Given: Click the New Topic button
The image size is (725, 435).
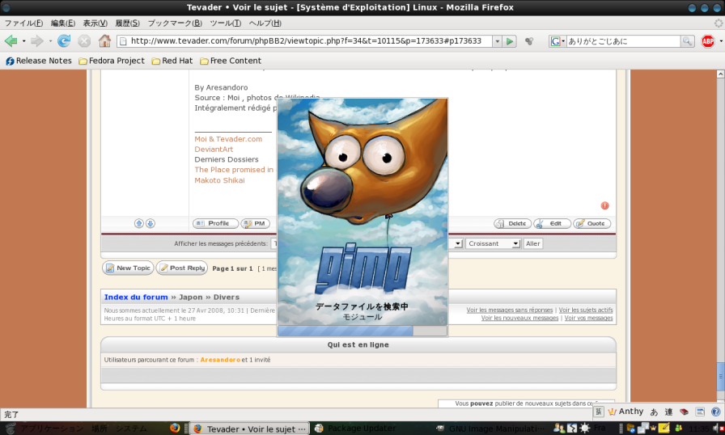Looking at the screenshot, I should (128, 268).
